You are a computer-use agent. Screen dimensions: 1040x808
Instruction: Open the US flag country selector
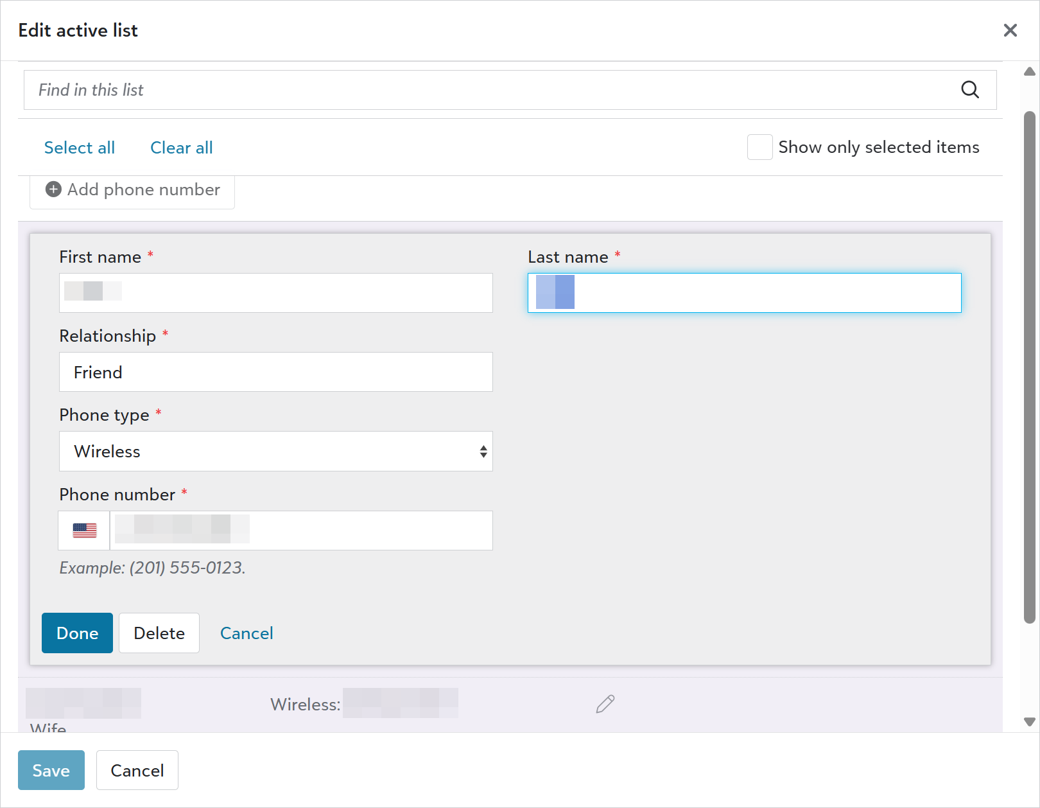pos(84,531)
